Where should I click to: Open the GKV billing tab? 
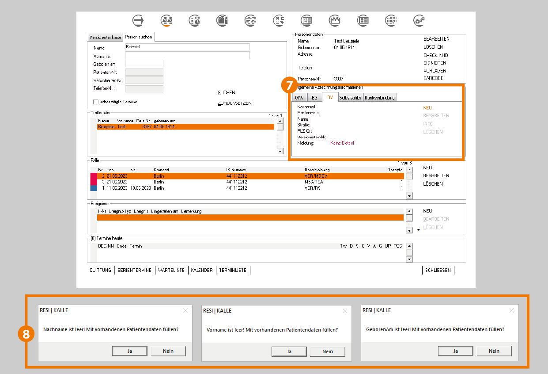[299, 98]
